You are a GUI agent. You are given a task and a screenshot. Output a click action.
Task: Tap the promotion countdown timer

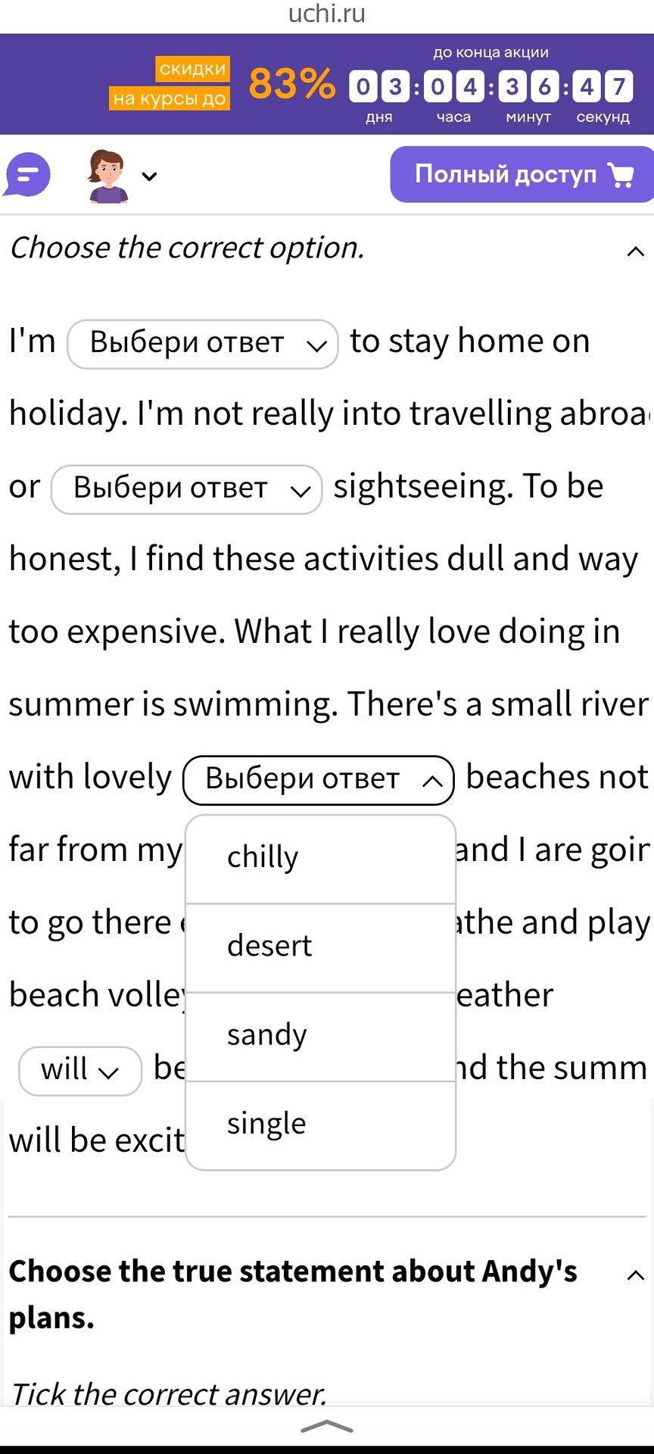click(x=490, y=86)
